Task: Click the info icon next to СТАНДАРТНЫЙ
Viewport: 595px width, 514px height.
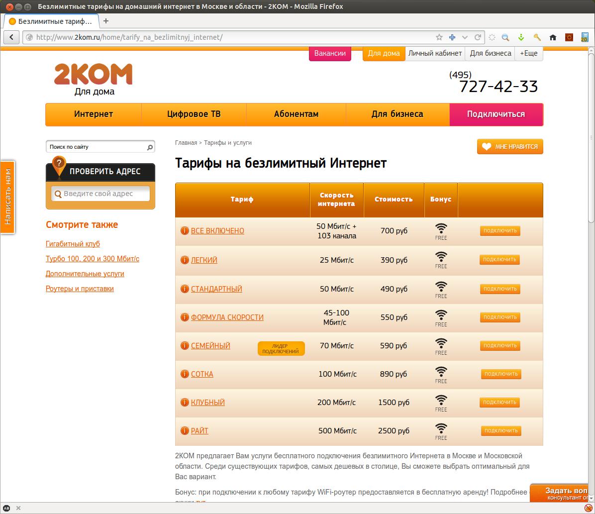Action: (x=185, y=289)
